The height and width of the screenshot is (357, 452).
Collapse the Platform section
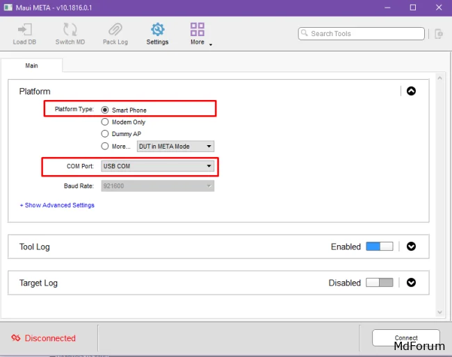411,91
